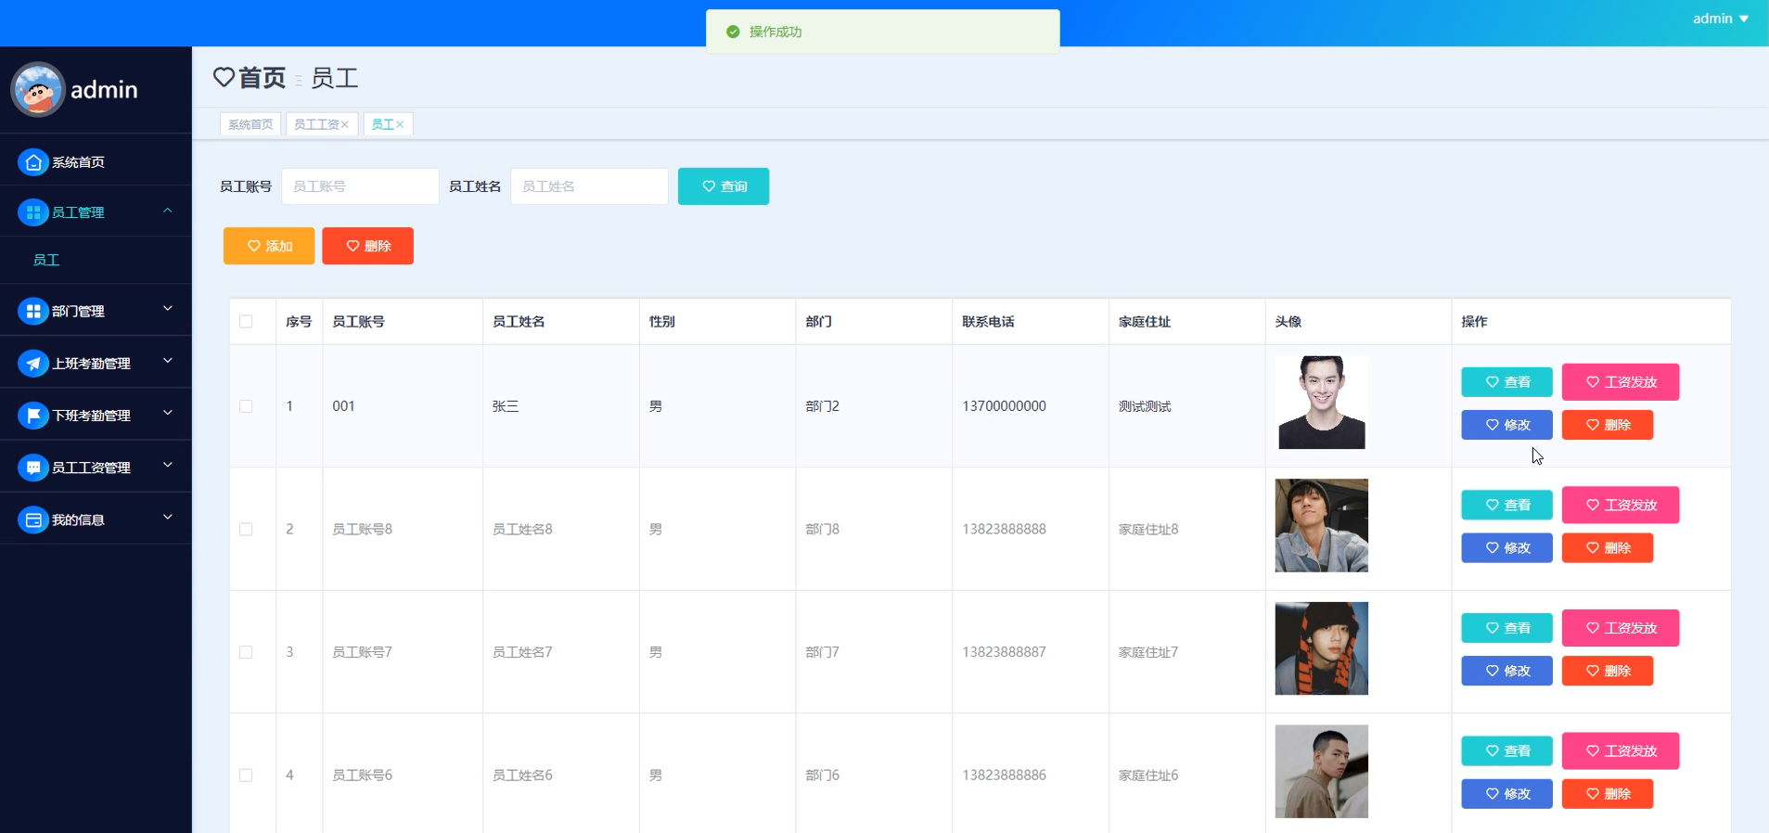Expand the 我的信息 menu chevron
The width and height of the screenshot is (1769, 833).
pyautogui.click(x=168, y=516)
